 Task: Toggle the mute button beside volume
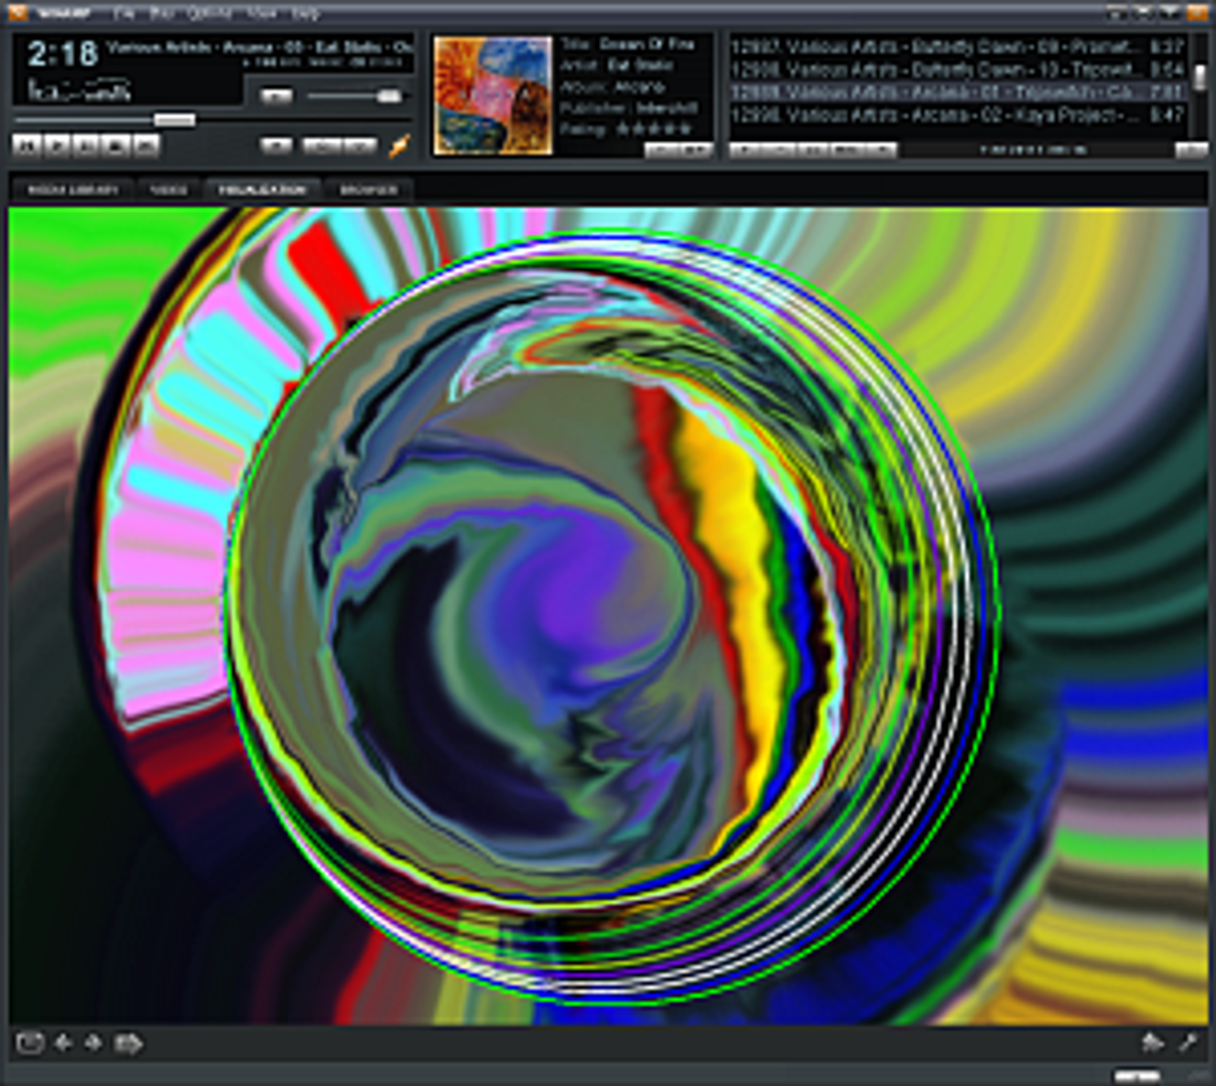(276, 96)
